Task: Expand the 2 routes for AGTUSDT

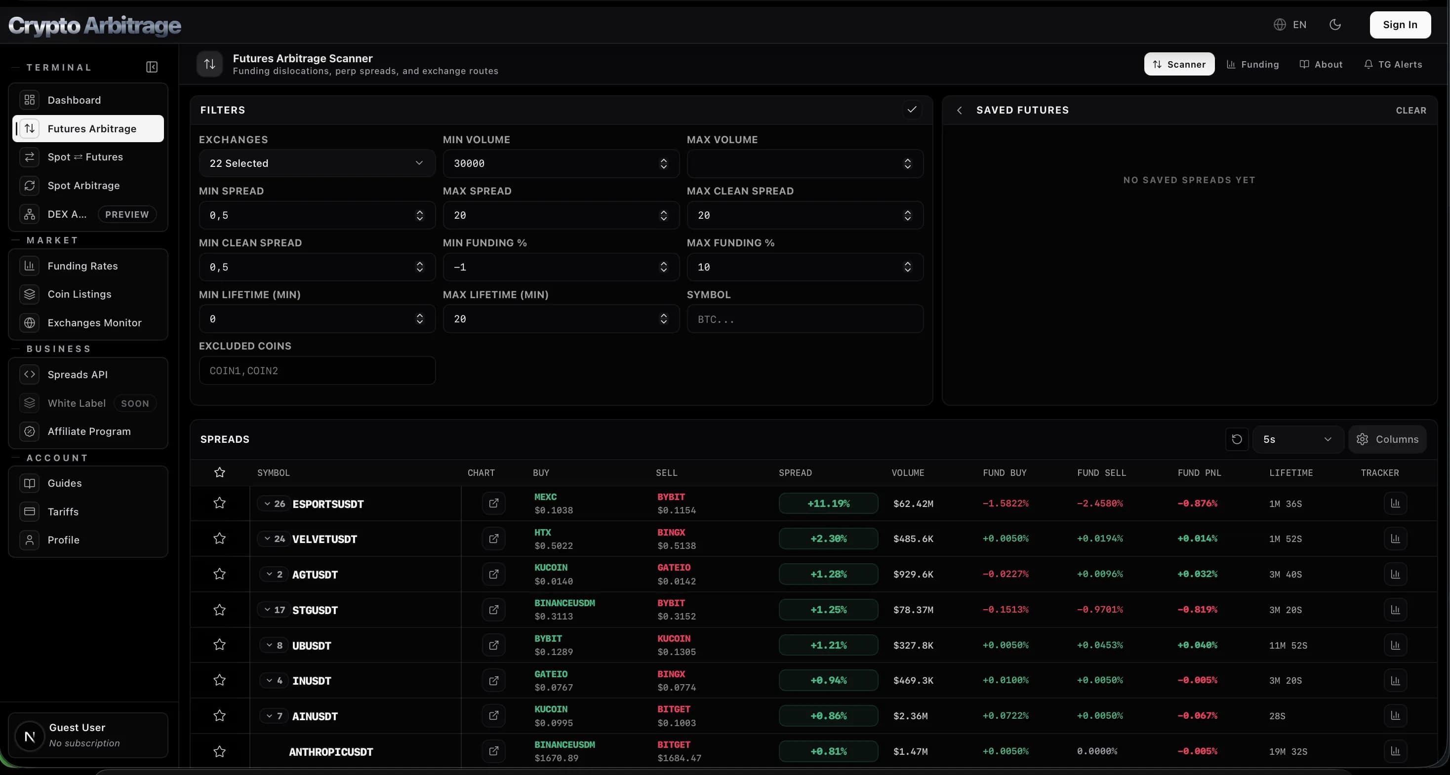Action: tap(274, 574)
